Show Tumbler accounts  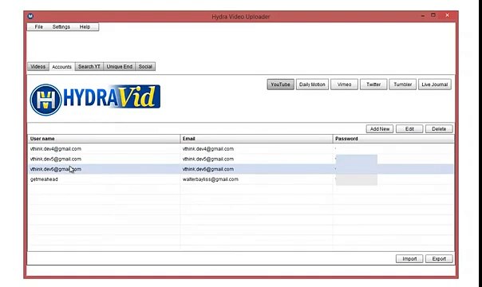click(x=403, y=85)
